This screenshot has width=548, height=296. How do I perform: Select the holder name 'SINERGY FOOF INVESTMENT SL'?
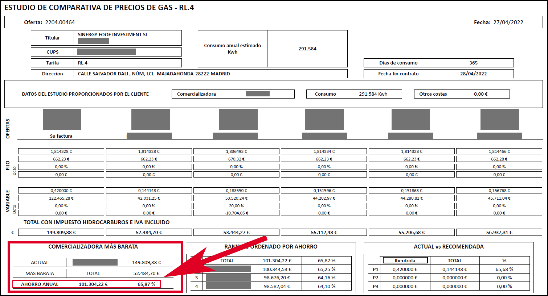pos(113,35)
